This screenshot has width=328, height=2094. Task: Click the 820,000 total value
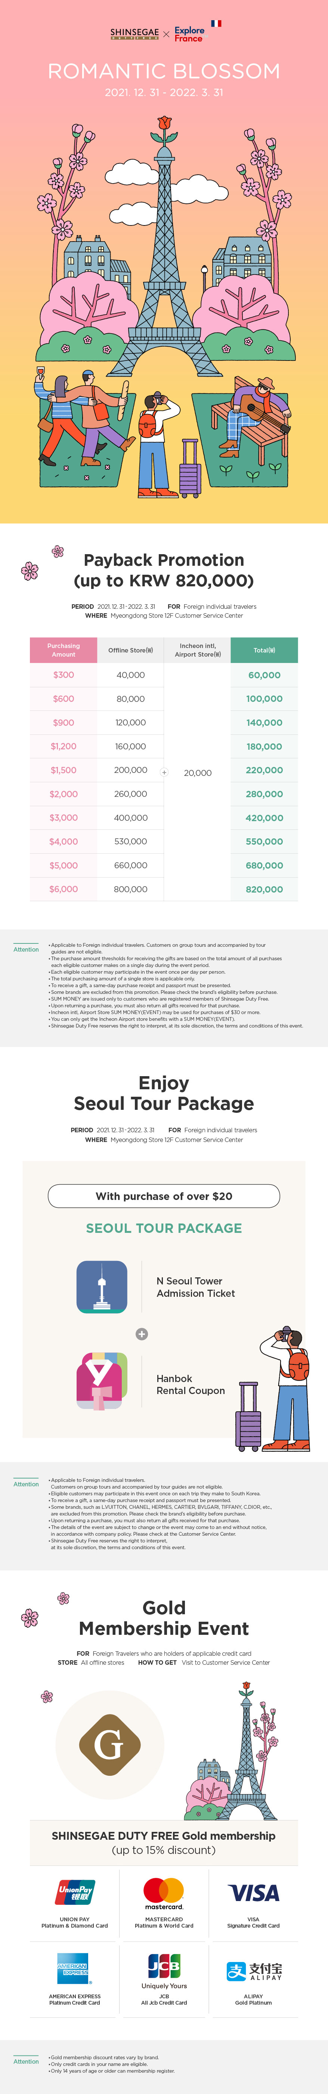[264, 889]
